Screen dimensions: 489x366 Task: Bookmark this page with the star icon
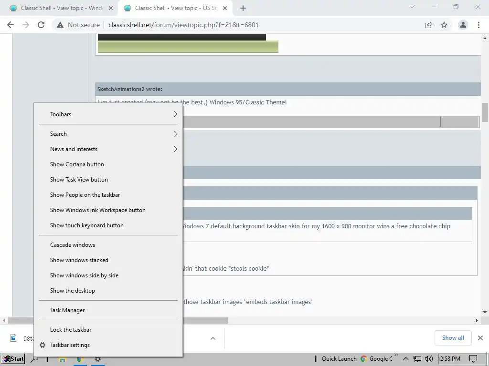[x=444, y=25]
